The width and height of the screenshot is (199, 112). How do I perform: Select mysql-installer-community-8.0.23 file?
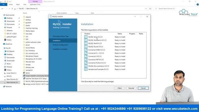click(37, 76)
